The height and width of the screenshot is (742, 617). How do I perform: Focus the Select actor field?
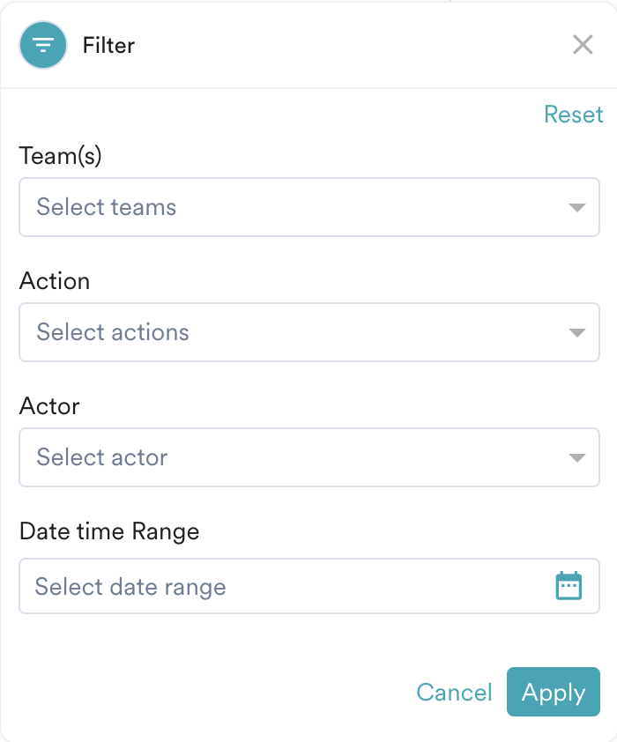309,457
